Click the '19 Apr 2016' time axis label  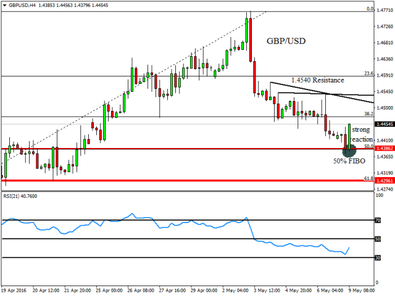(x=14, y=290)
